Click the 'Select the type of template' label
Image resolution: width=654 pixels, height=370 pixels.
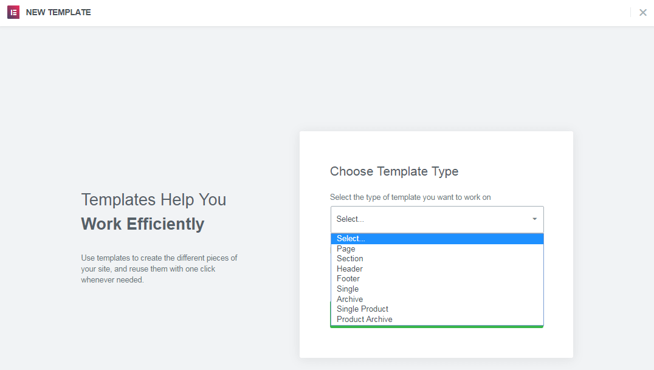410,197
